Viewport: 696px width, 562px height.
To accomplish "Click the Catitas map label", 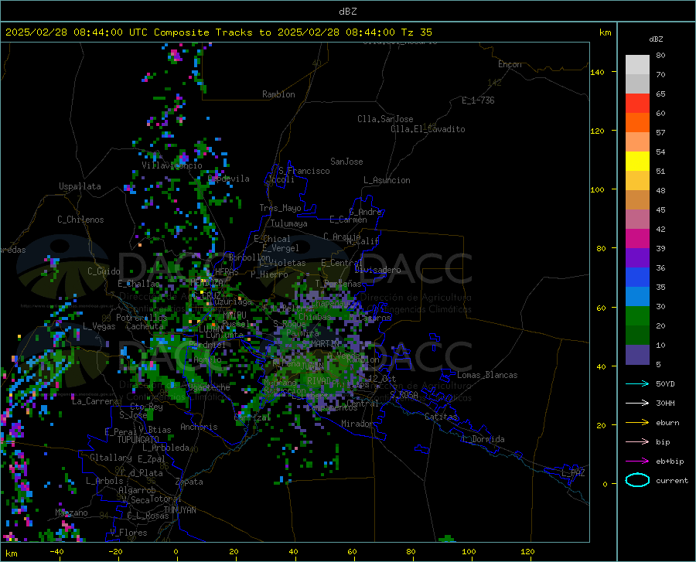I will pos(441,417).
